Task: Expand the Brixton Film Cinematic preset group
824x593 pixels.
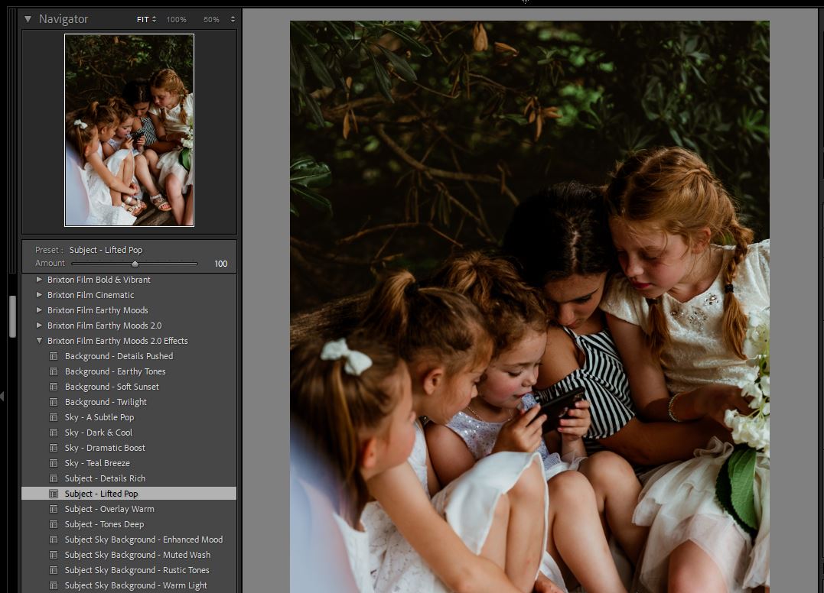Action: pos(39,295)
